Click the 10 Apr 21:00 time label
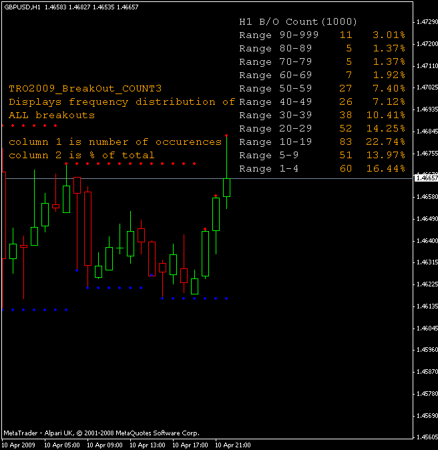 click(232, 445)
